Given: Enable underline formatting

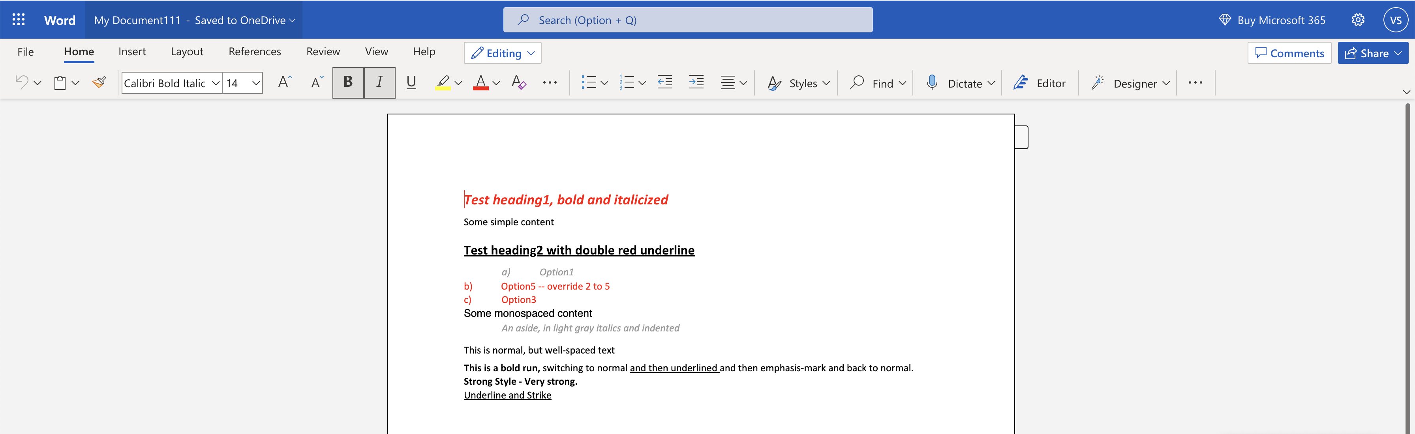Looking at the screenshot, I should pos(411,82).
